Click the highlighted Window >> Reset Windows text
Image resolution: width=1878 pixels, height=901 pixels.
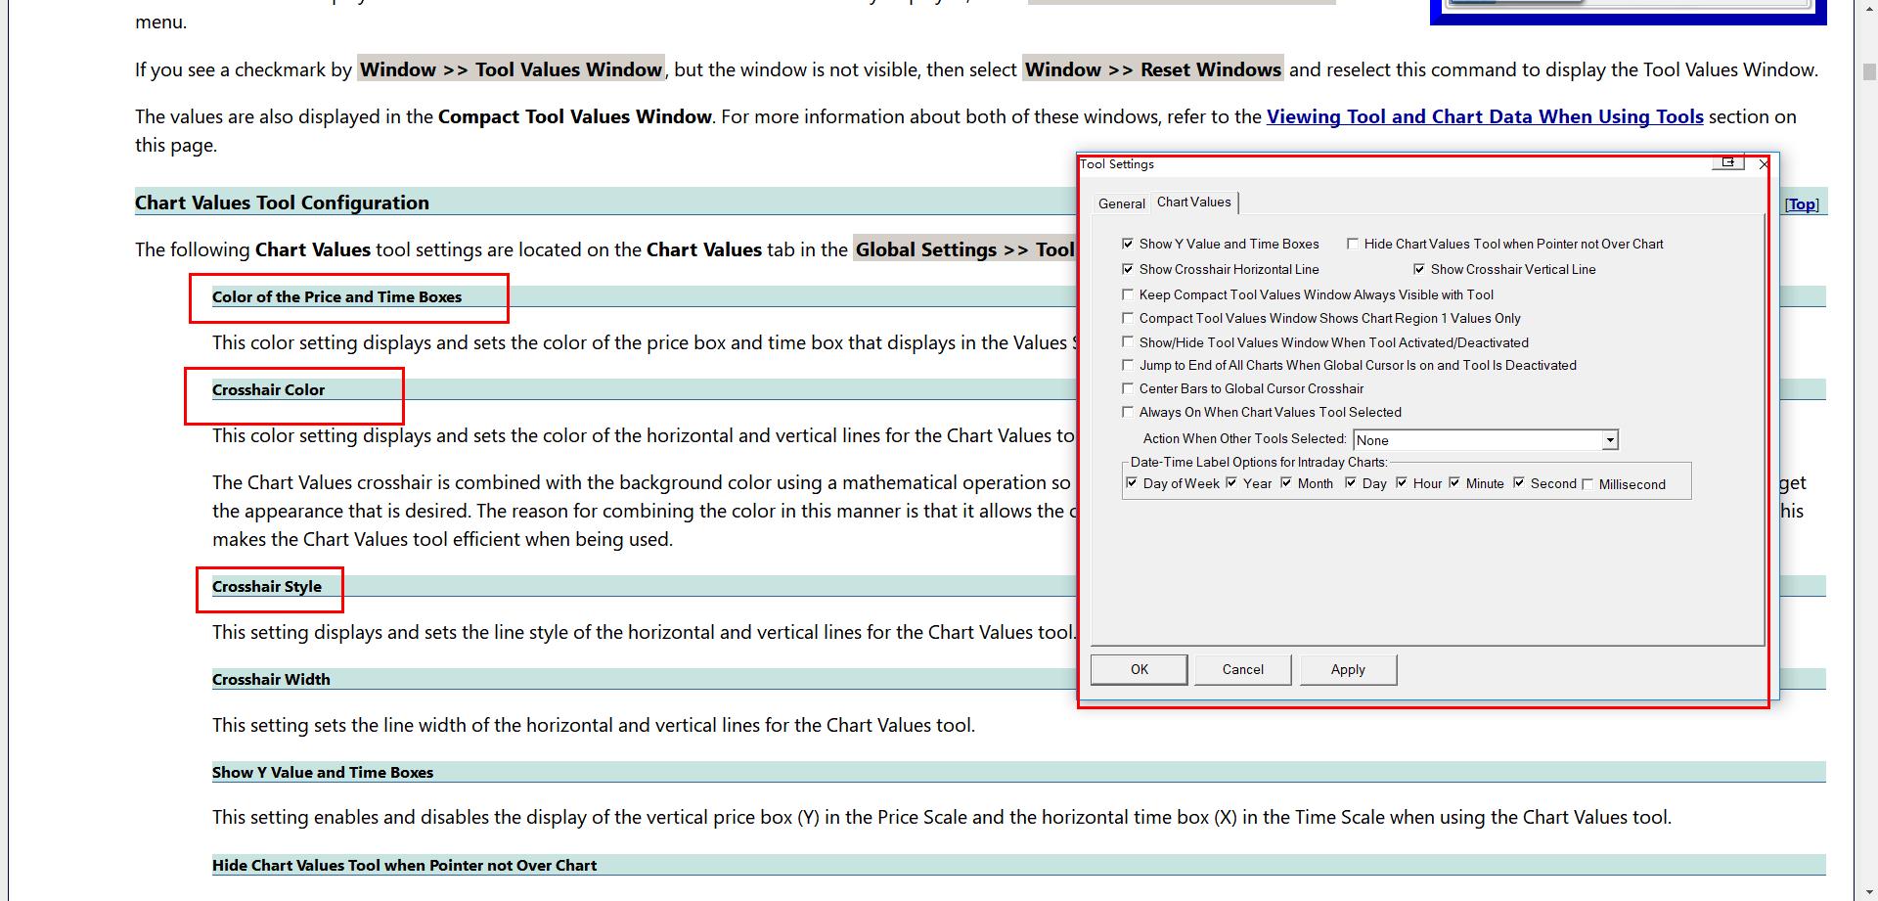[x=1153, y=69]
